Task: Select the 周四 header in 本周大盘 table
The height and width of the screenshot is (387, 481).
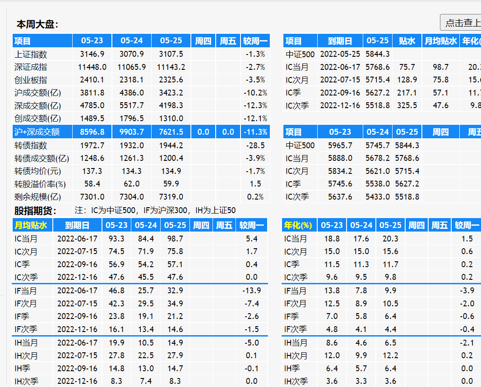Action: (203, 41)
